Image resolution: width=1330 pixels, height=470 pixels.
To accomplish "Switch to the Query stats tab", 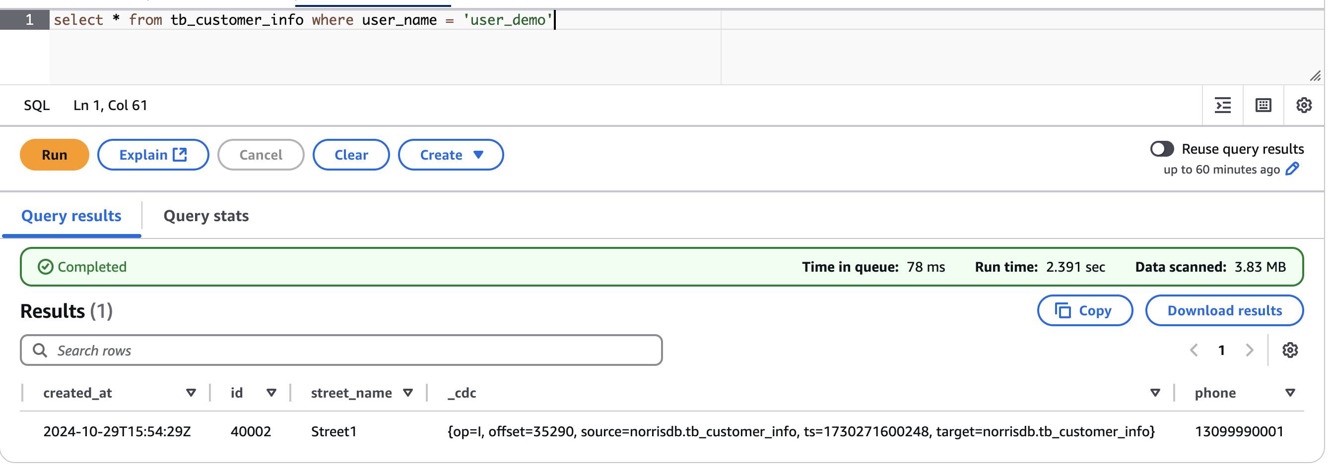I will [206, 216].
